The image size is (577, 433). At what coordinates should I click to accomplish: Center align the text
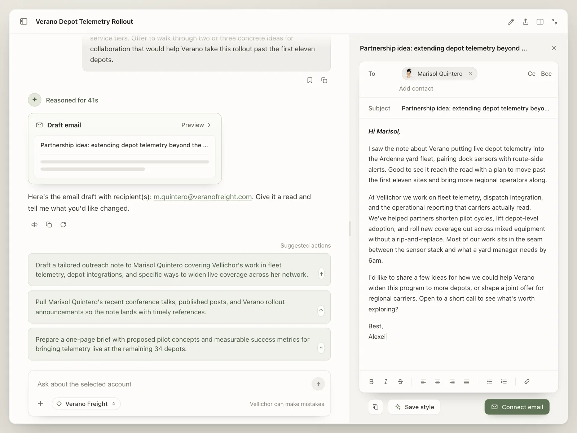(x=438, y=381)
